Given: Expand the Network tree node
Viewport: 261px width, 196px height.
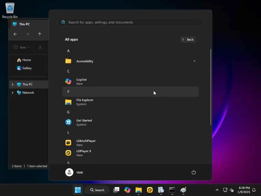Looking at the screenshot, I should point(13,92).
